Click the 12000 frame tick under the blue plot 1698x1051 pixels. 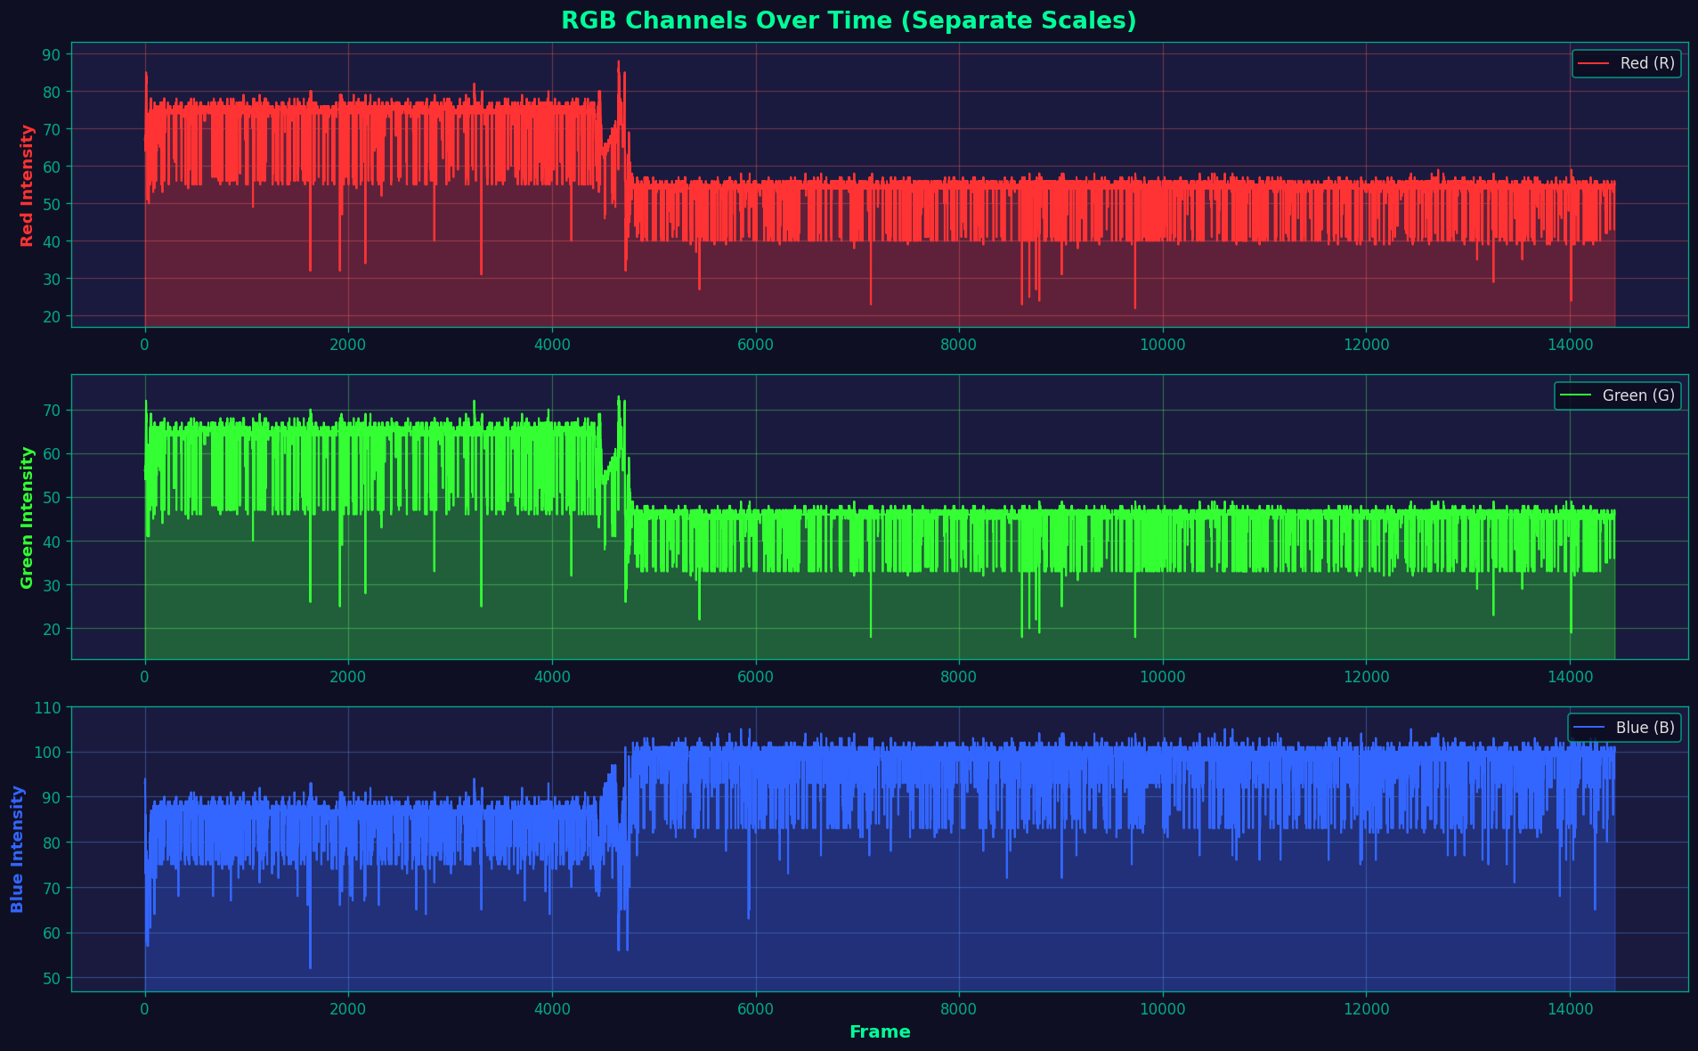click(1366, 1009)
